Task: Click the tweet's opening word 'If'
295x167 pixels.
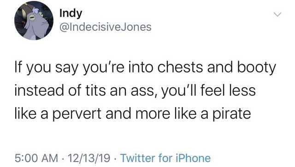Action: [18, 67]
